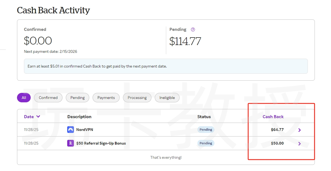
Task: Click the Description column header
Action: [x=79, y=117]
